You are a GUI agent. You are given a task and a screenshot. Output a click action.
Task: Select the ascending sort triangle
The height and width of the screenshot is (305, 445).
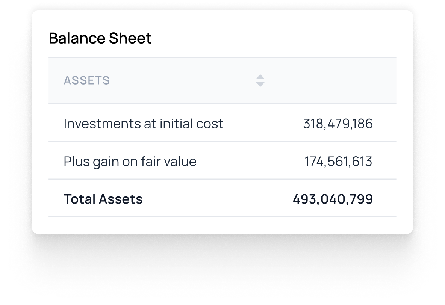click(x=260, y=77)
